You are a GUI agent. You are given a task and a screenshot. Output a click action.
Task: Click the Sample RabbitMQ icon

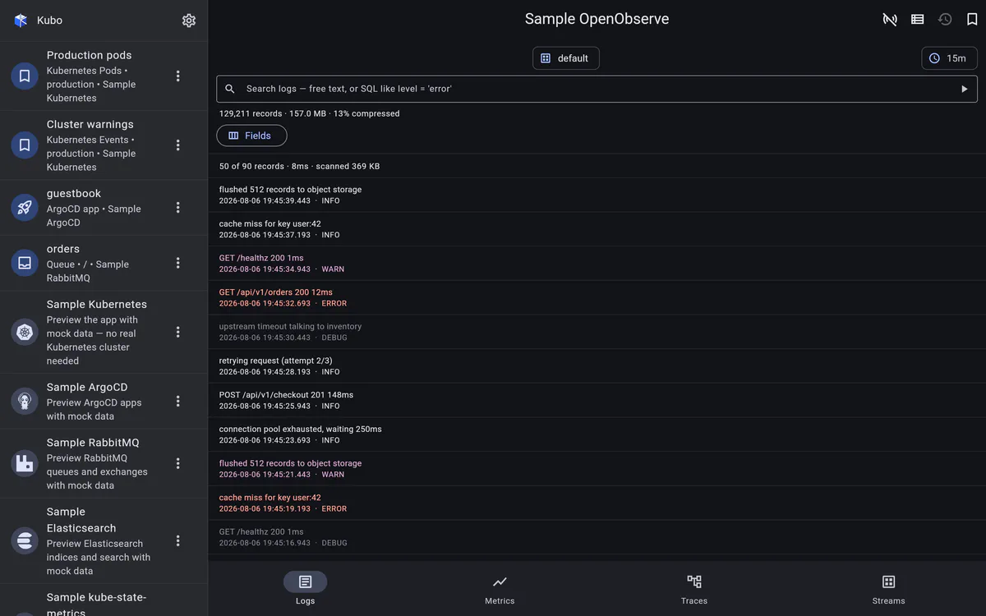(x=25, y=463)
